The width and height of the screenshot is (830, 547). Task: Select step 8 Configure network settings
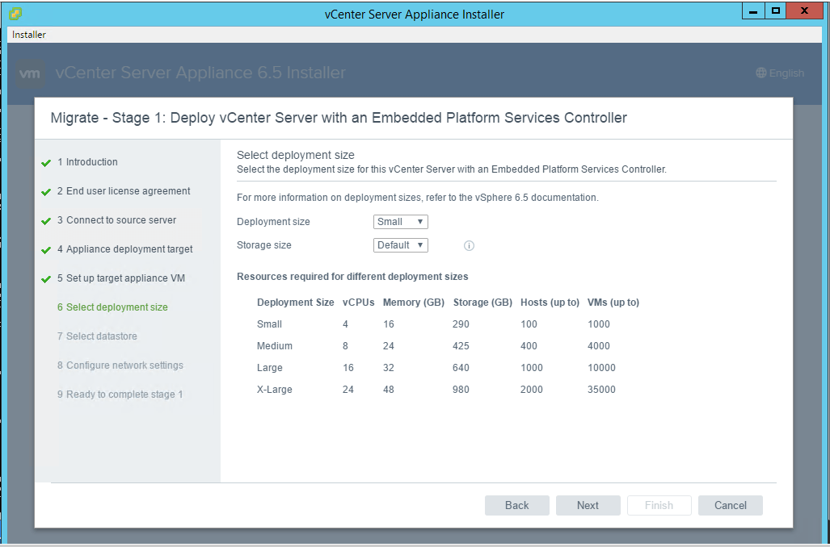pos(120,365)
